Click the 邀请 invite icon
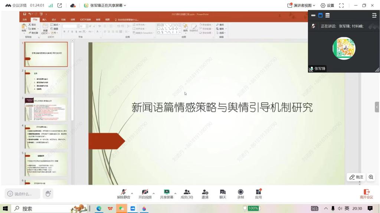This screenshot has height=213, width=380. (x=205, y=193)
